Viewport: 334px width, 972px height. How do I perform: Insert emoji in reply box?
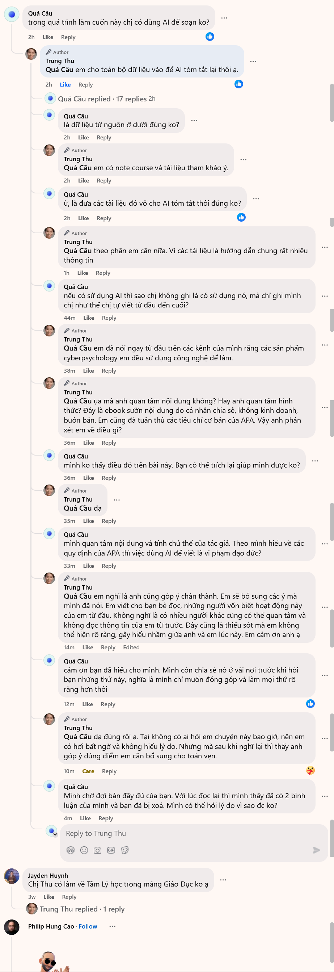pyautogui.click(x=84, y=850)
